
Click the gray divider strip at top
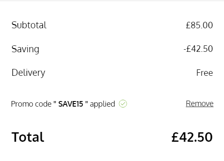[x=112, y=0]
